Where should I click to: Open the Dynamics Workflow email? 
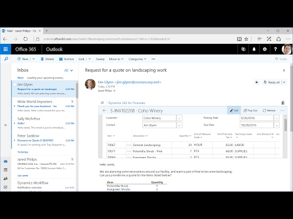click(x=44, y=186)
